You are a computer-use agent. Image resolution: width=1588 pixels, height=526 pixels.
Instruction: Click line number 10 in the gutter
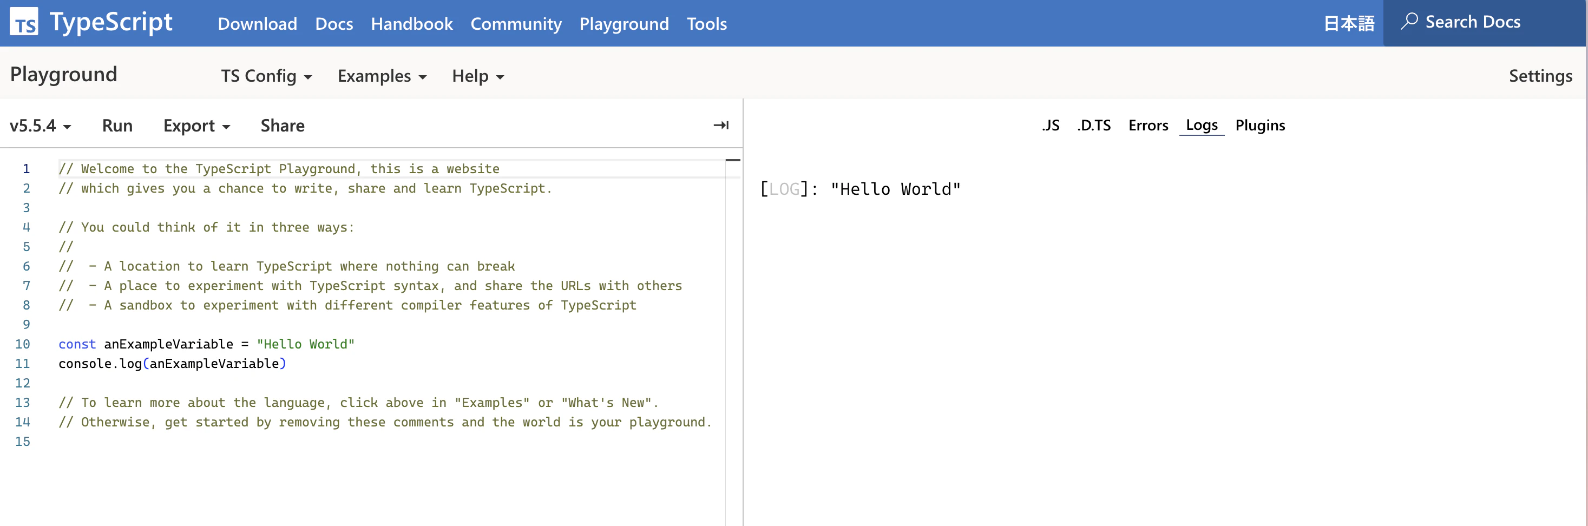[22, 344]
